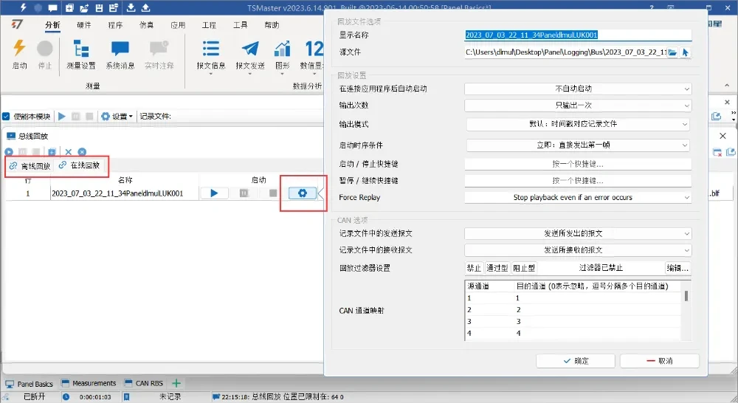Click the 显示名称 text field
The image size is (738, 403).
[577, 35]
